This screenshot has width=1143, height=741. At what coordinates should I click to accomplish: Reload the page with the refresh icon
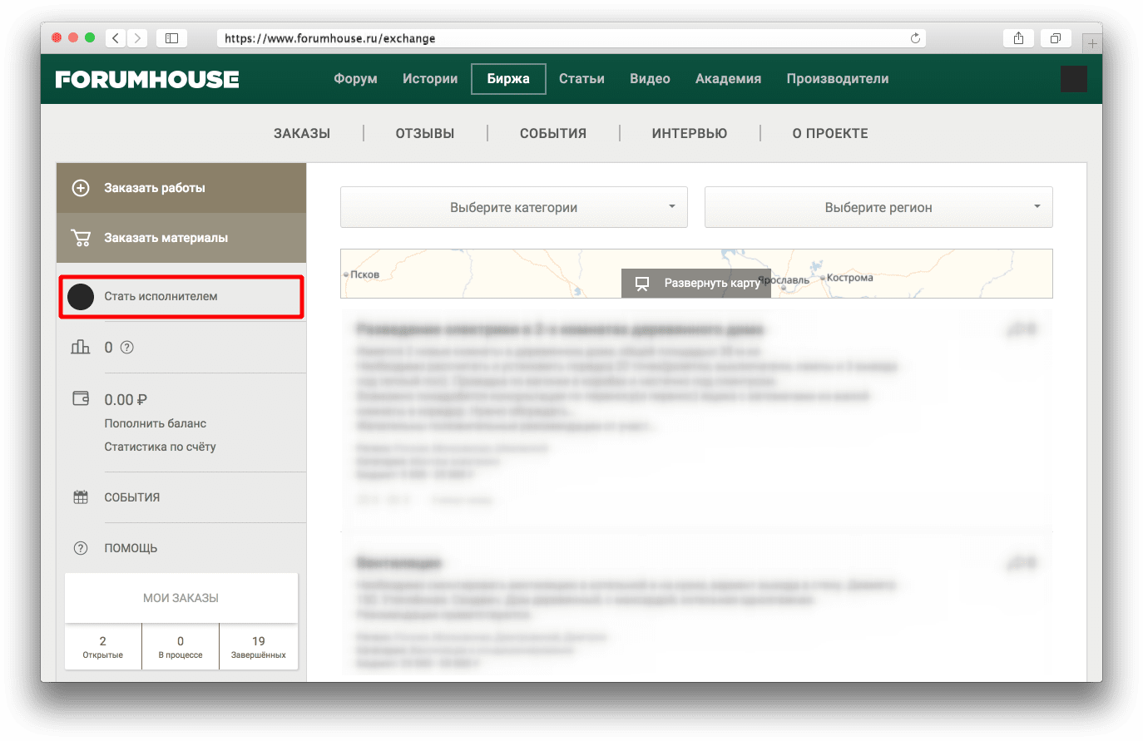(915, 38)
